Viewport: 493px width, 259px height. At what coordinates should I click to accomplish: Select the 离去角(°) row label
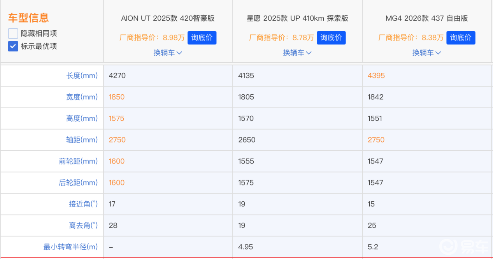click(83, 226)
